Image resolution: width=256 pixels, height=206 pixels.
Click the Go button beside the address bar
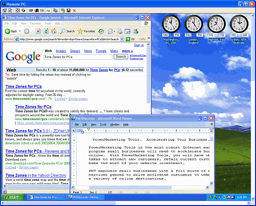pos(130,39)
